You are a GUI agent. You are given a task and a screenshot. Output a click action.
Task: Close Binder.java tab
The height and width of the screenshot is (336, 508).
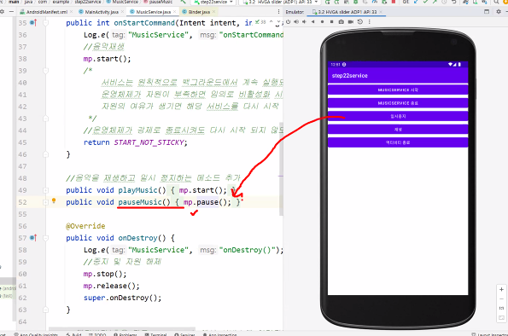213,12
